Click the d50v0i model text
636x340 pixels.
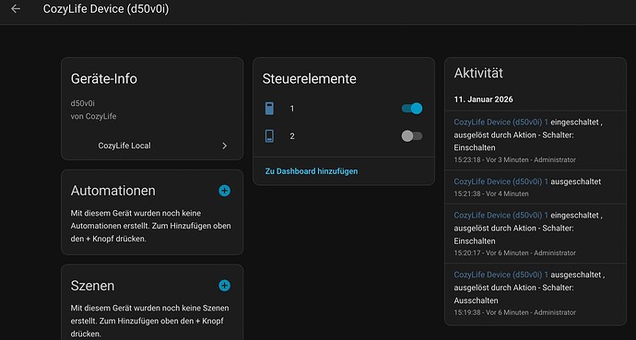83,104
